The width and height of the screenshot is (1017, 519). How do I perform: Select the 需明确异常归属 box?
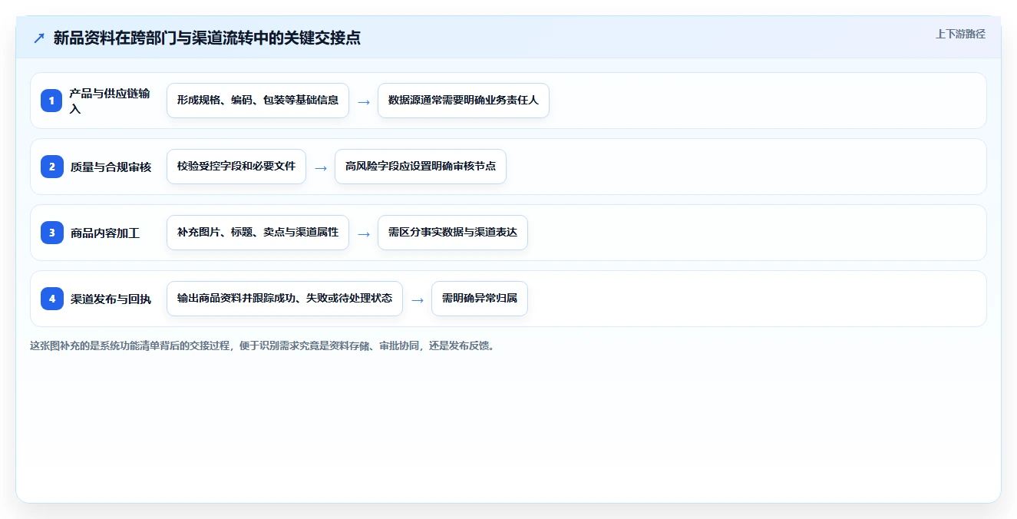(x=480, y=299)
